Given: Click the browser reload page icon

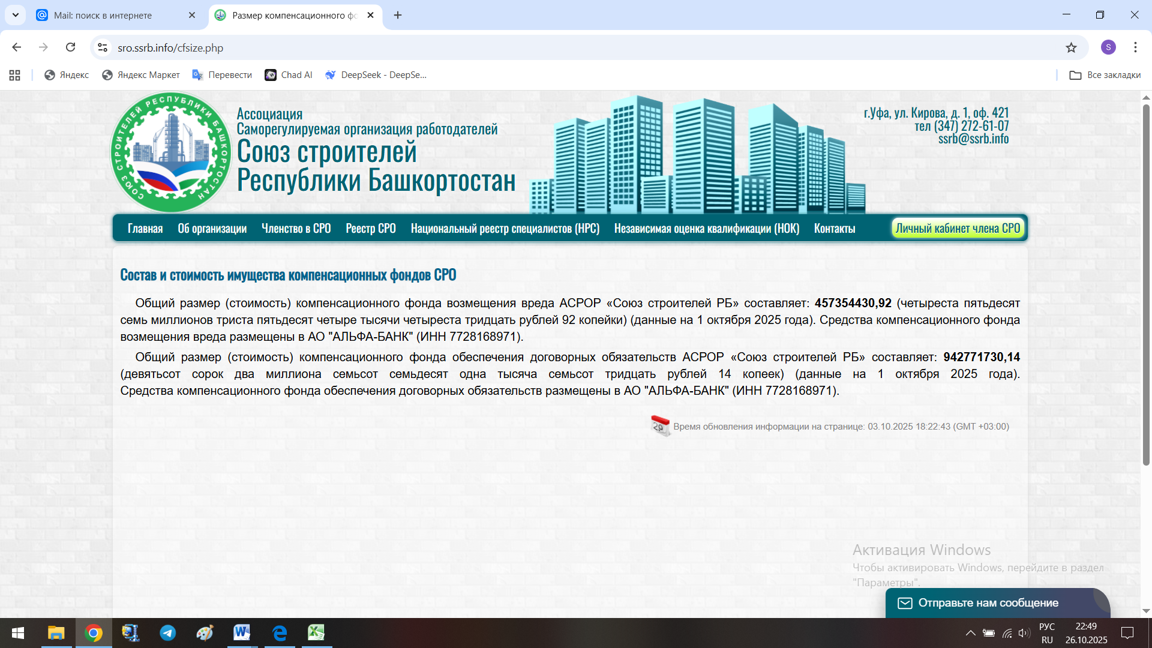Looking at the screenshot, I should click(70, 47).
